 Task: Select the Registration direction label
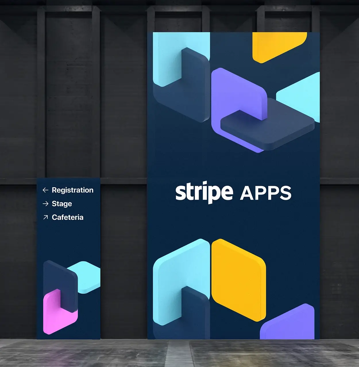(x=72, y=190)
